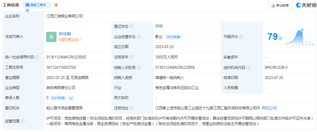
Task: Click the 工商信息 section heading
Action: click(11, 5)
